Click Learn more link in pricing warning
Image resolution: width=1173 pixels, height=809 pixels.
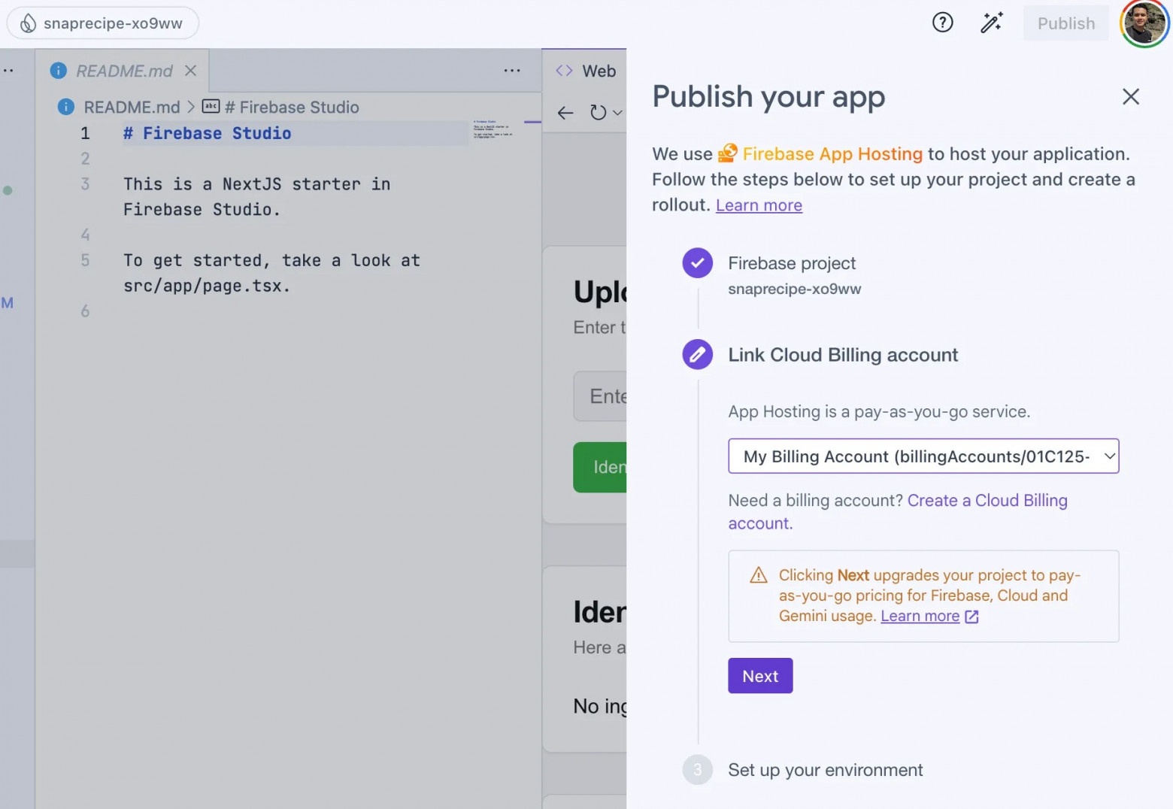pos(920,617)
